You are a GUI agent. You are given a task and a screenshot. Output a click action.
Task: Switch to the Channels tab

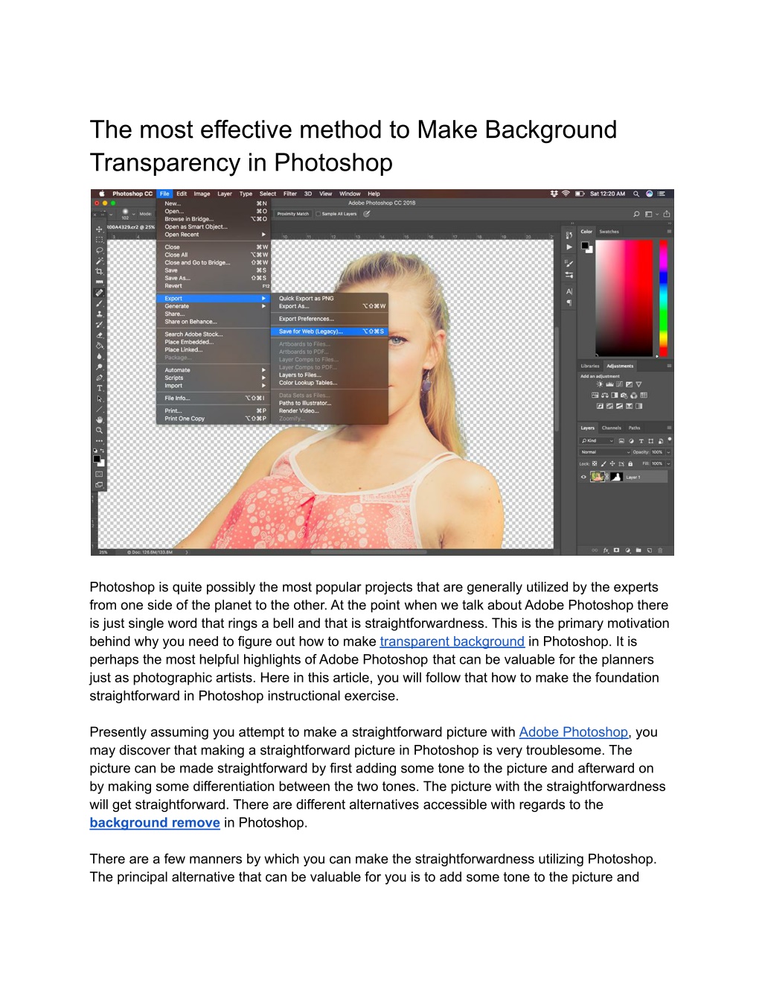pos(612,428)
